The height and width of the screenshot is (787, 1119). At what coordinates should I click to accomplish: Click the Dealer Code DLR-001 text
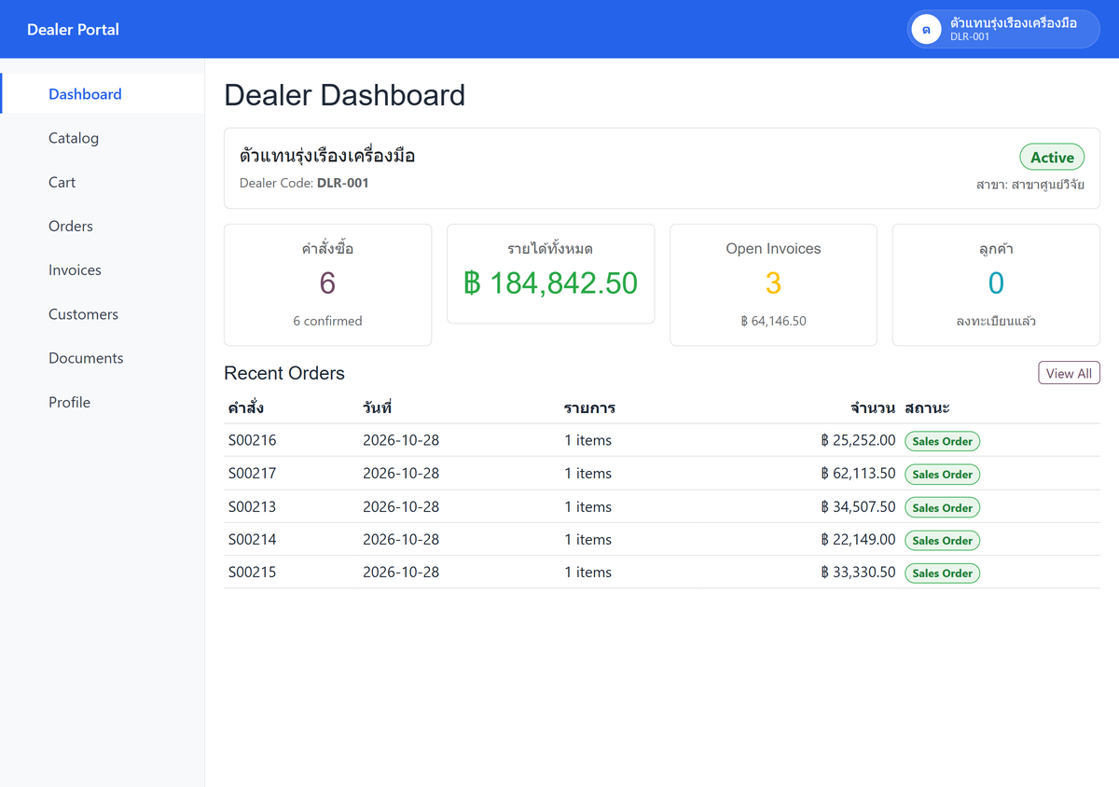304,183
